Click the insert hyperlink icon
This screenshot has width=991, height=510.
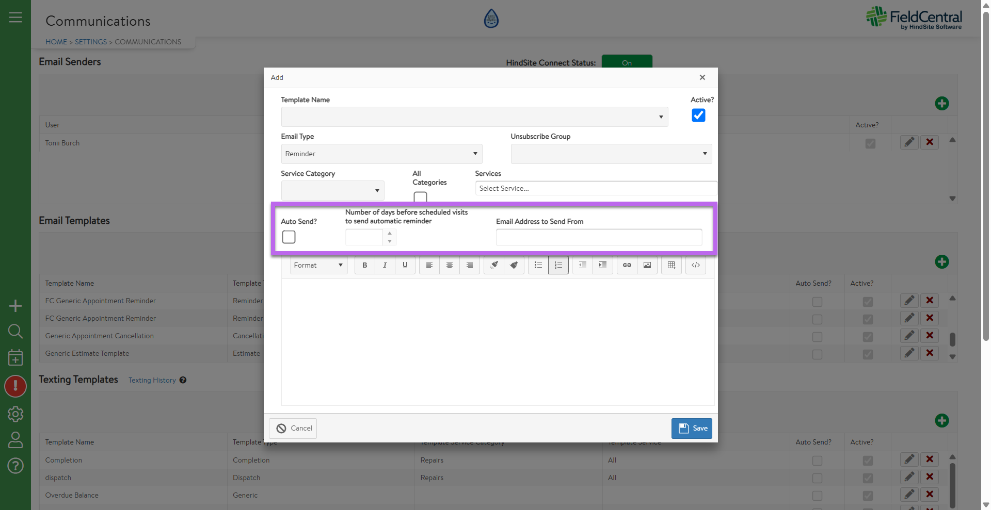click(627, 265)
